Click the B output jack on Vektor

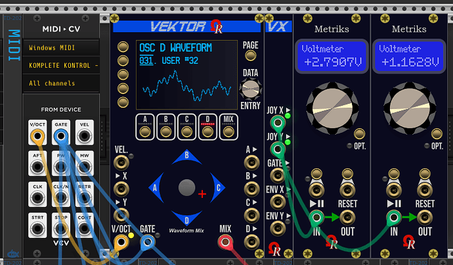[x=251, y=189]
